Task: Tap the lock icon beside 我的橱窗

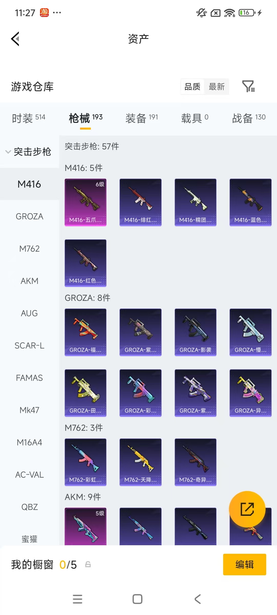Action: 88,564
